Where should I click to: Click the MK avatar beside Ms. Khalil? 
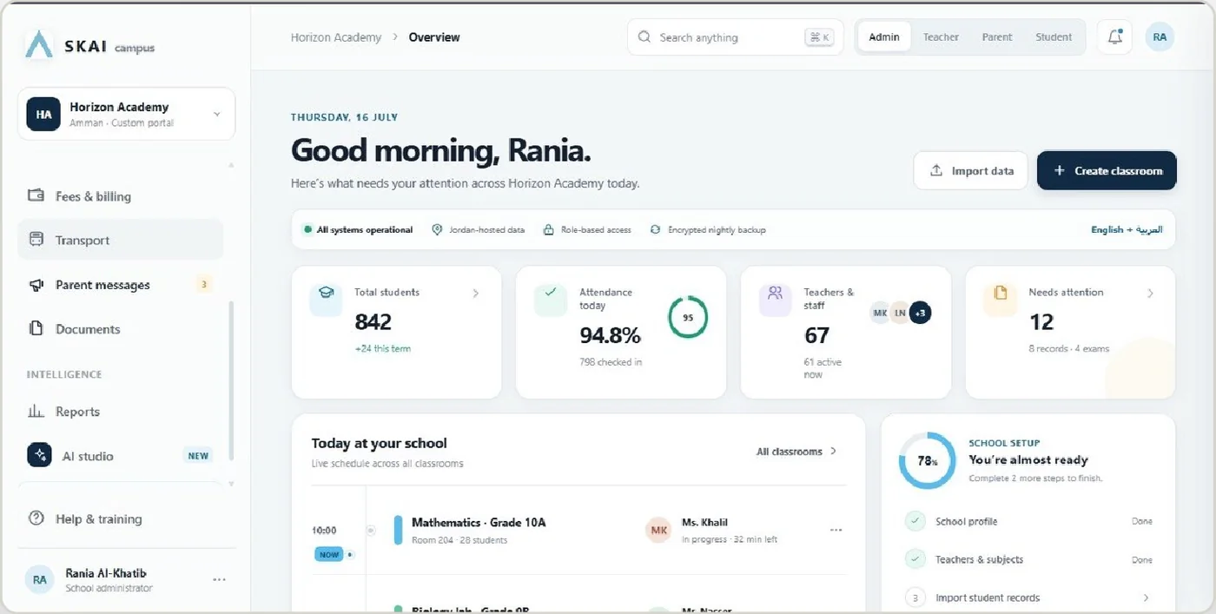pyautogui.click(x=659, y=530)
